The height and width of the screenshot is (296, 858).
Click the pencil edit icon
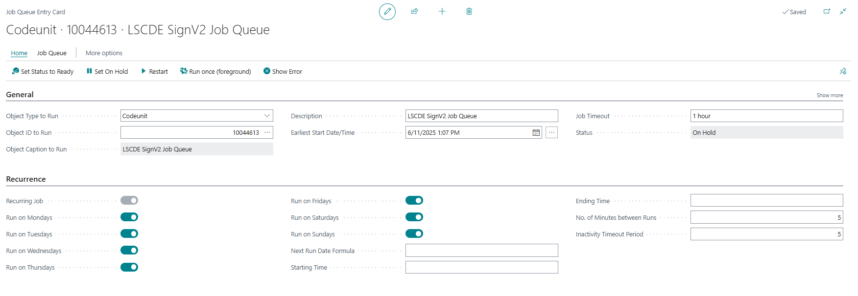[x=387, y=11]
